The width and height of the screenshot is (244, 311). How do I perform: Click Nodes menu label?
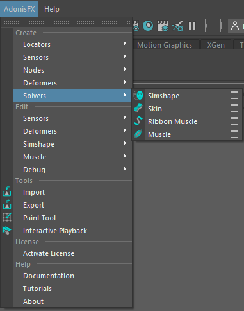click(33, 70)
